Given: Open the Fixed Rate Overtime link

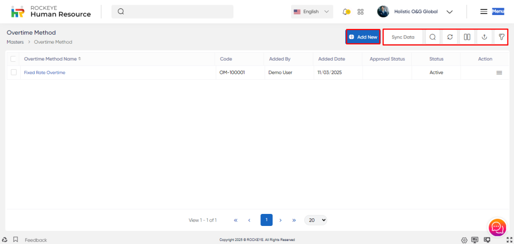Looking at the screenshot, I should [45, 73].
